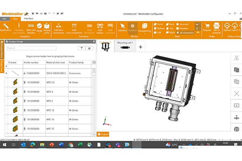Open File Explorer from the taskbar

coord(42,145)
